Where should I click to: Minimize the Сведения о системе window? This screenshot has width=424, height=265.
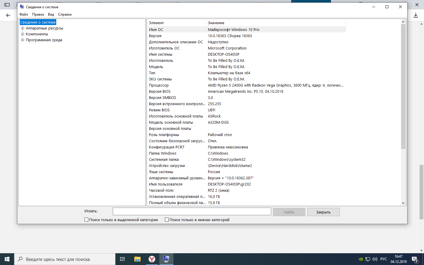click(373, 7)
